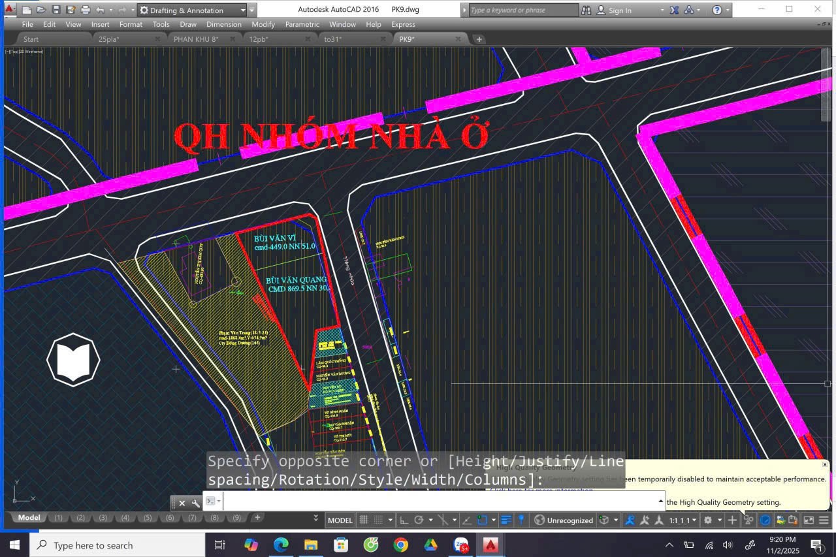The image size is (836, 557).
Task: Switch to the PHAN KHU 8 drawing tab
Action: click(x=195, y=39)
